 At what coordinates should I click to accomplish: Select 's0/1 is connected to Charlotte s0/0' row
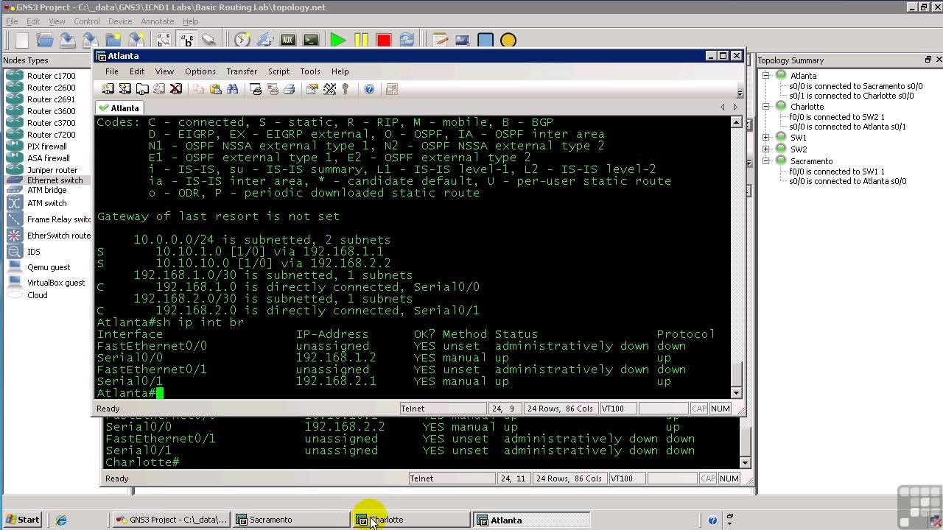click(x=851, y=96)
